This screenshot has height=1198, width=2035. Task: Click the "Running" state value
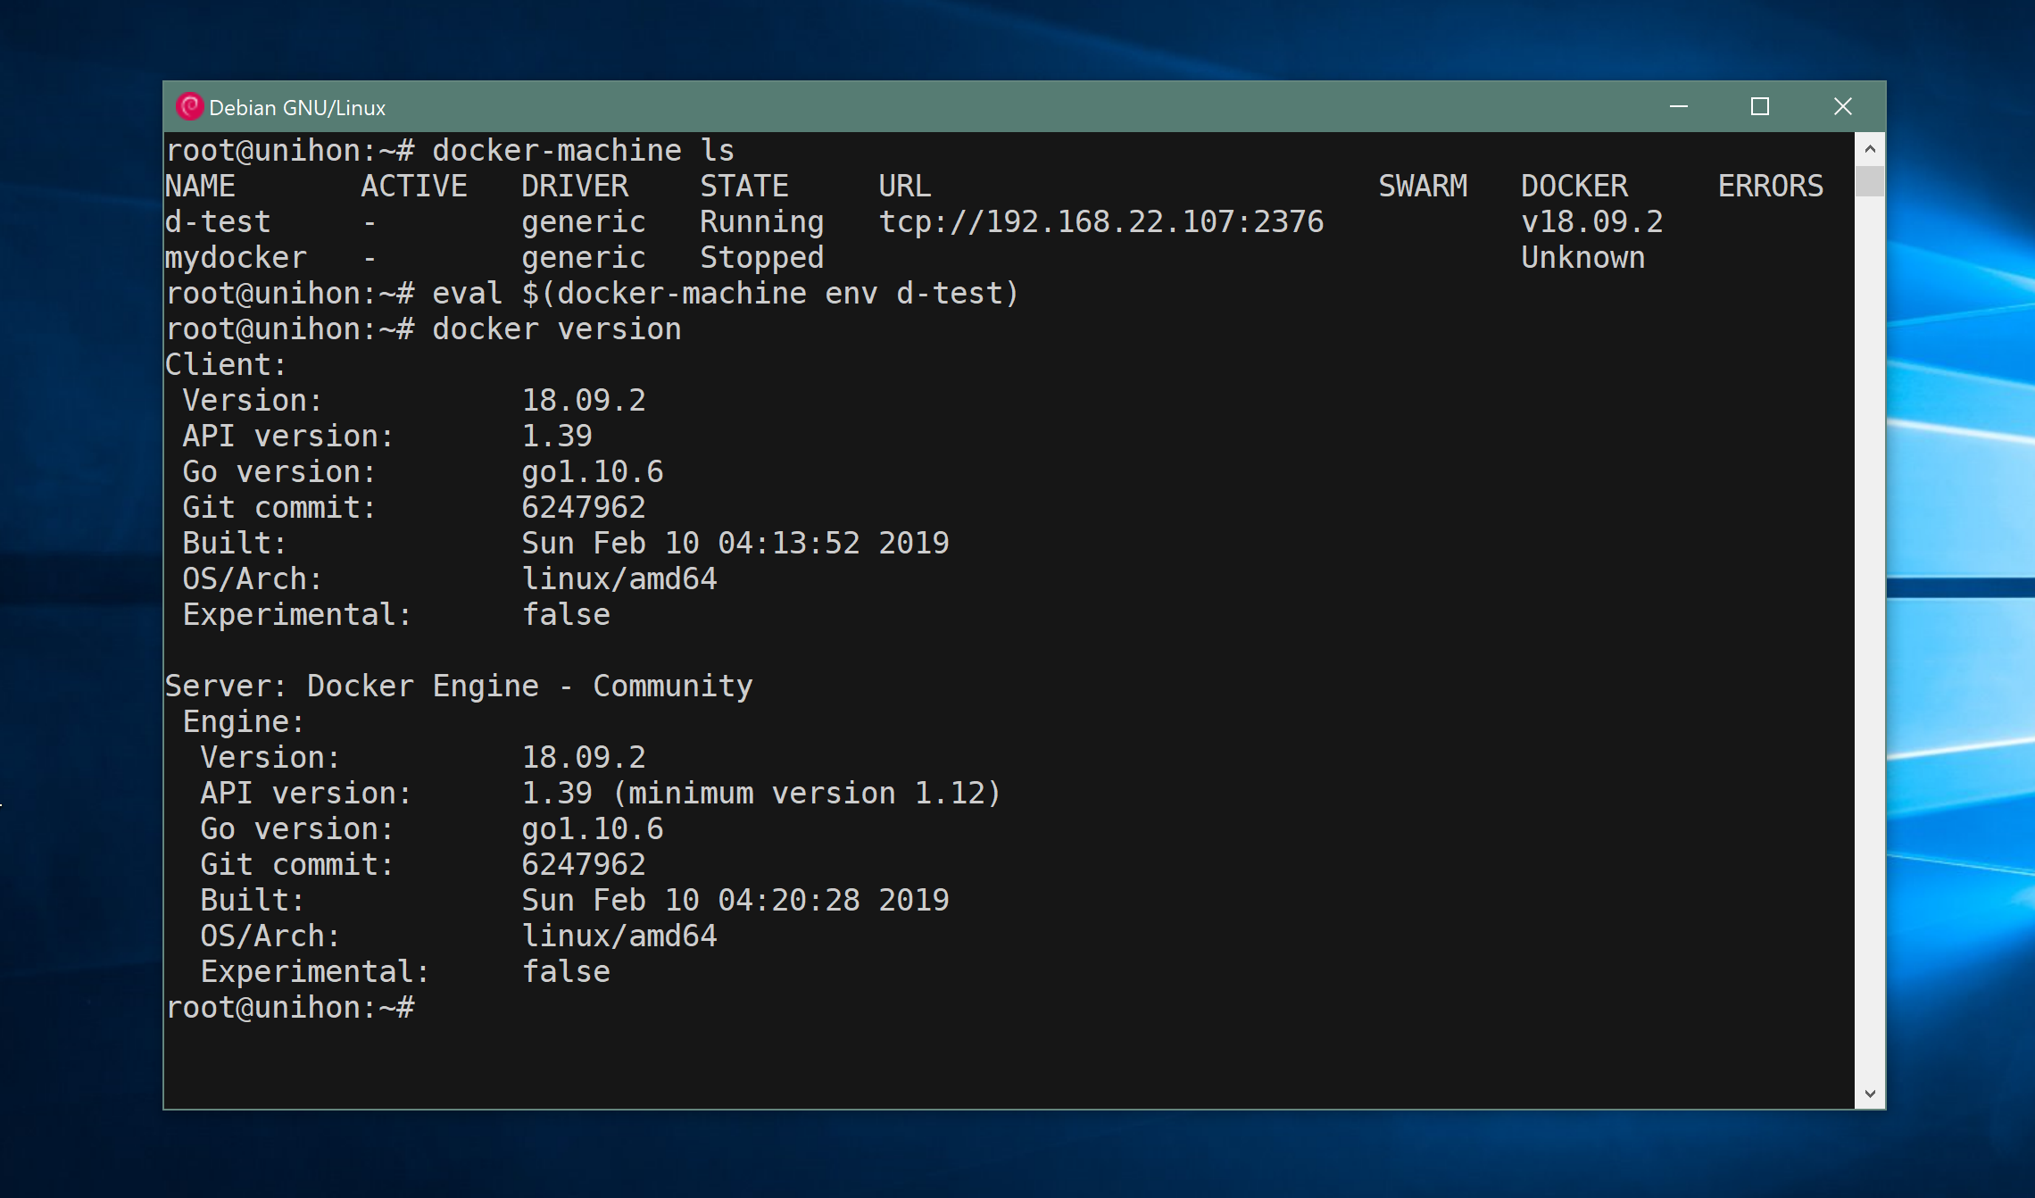coord(761,221)
